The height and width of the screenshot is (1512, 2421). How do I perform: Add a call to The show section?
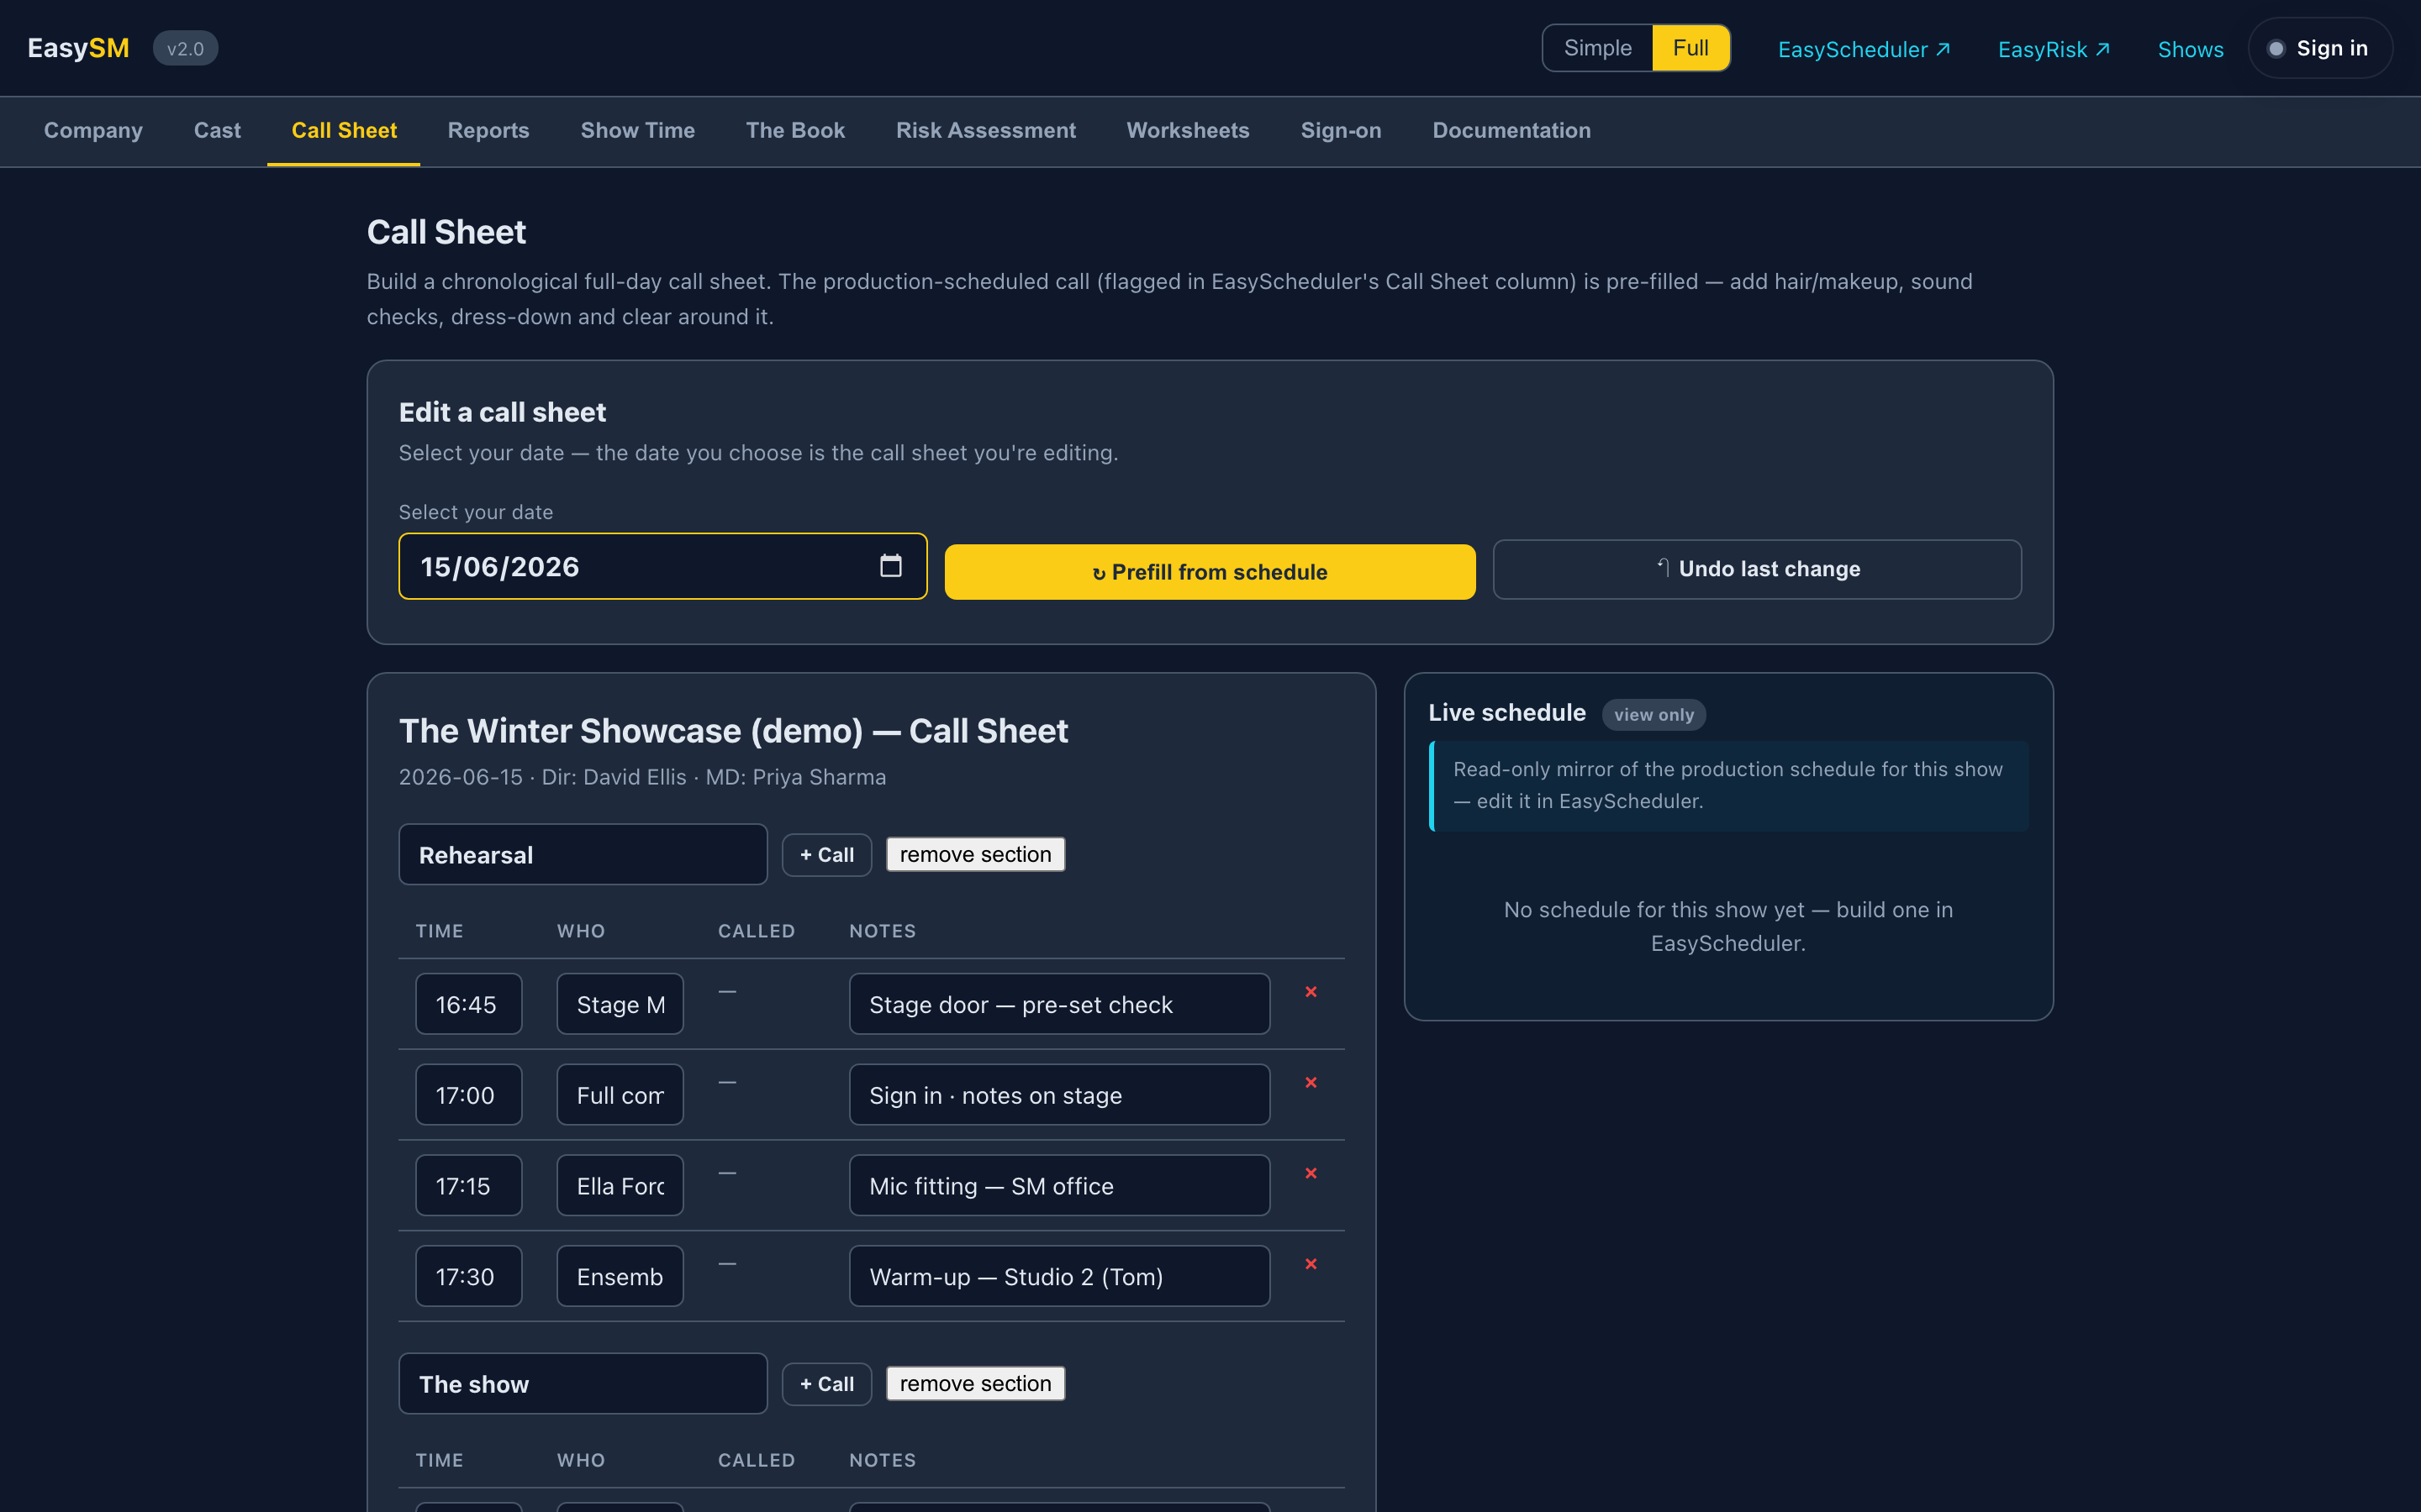826,1384
